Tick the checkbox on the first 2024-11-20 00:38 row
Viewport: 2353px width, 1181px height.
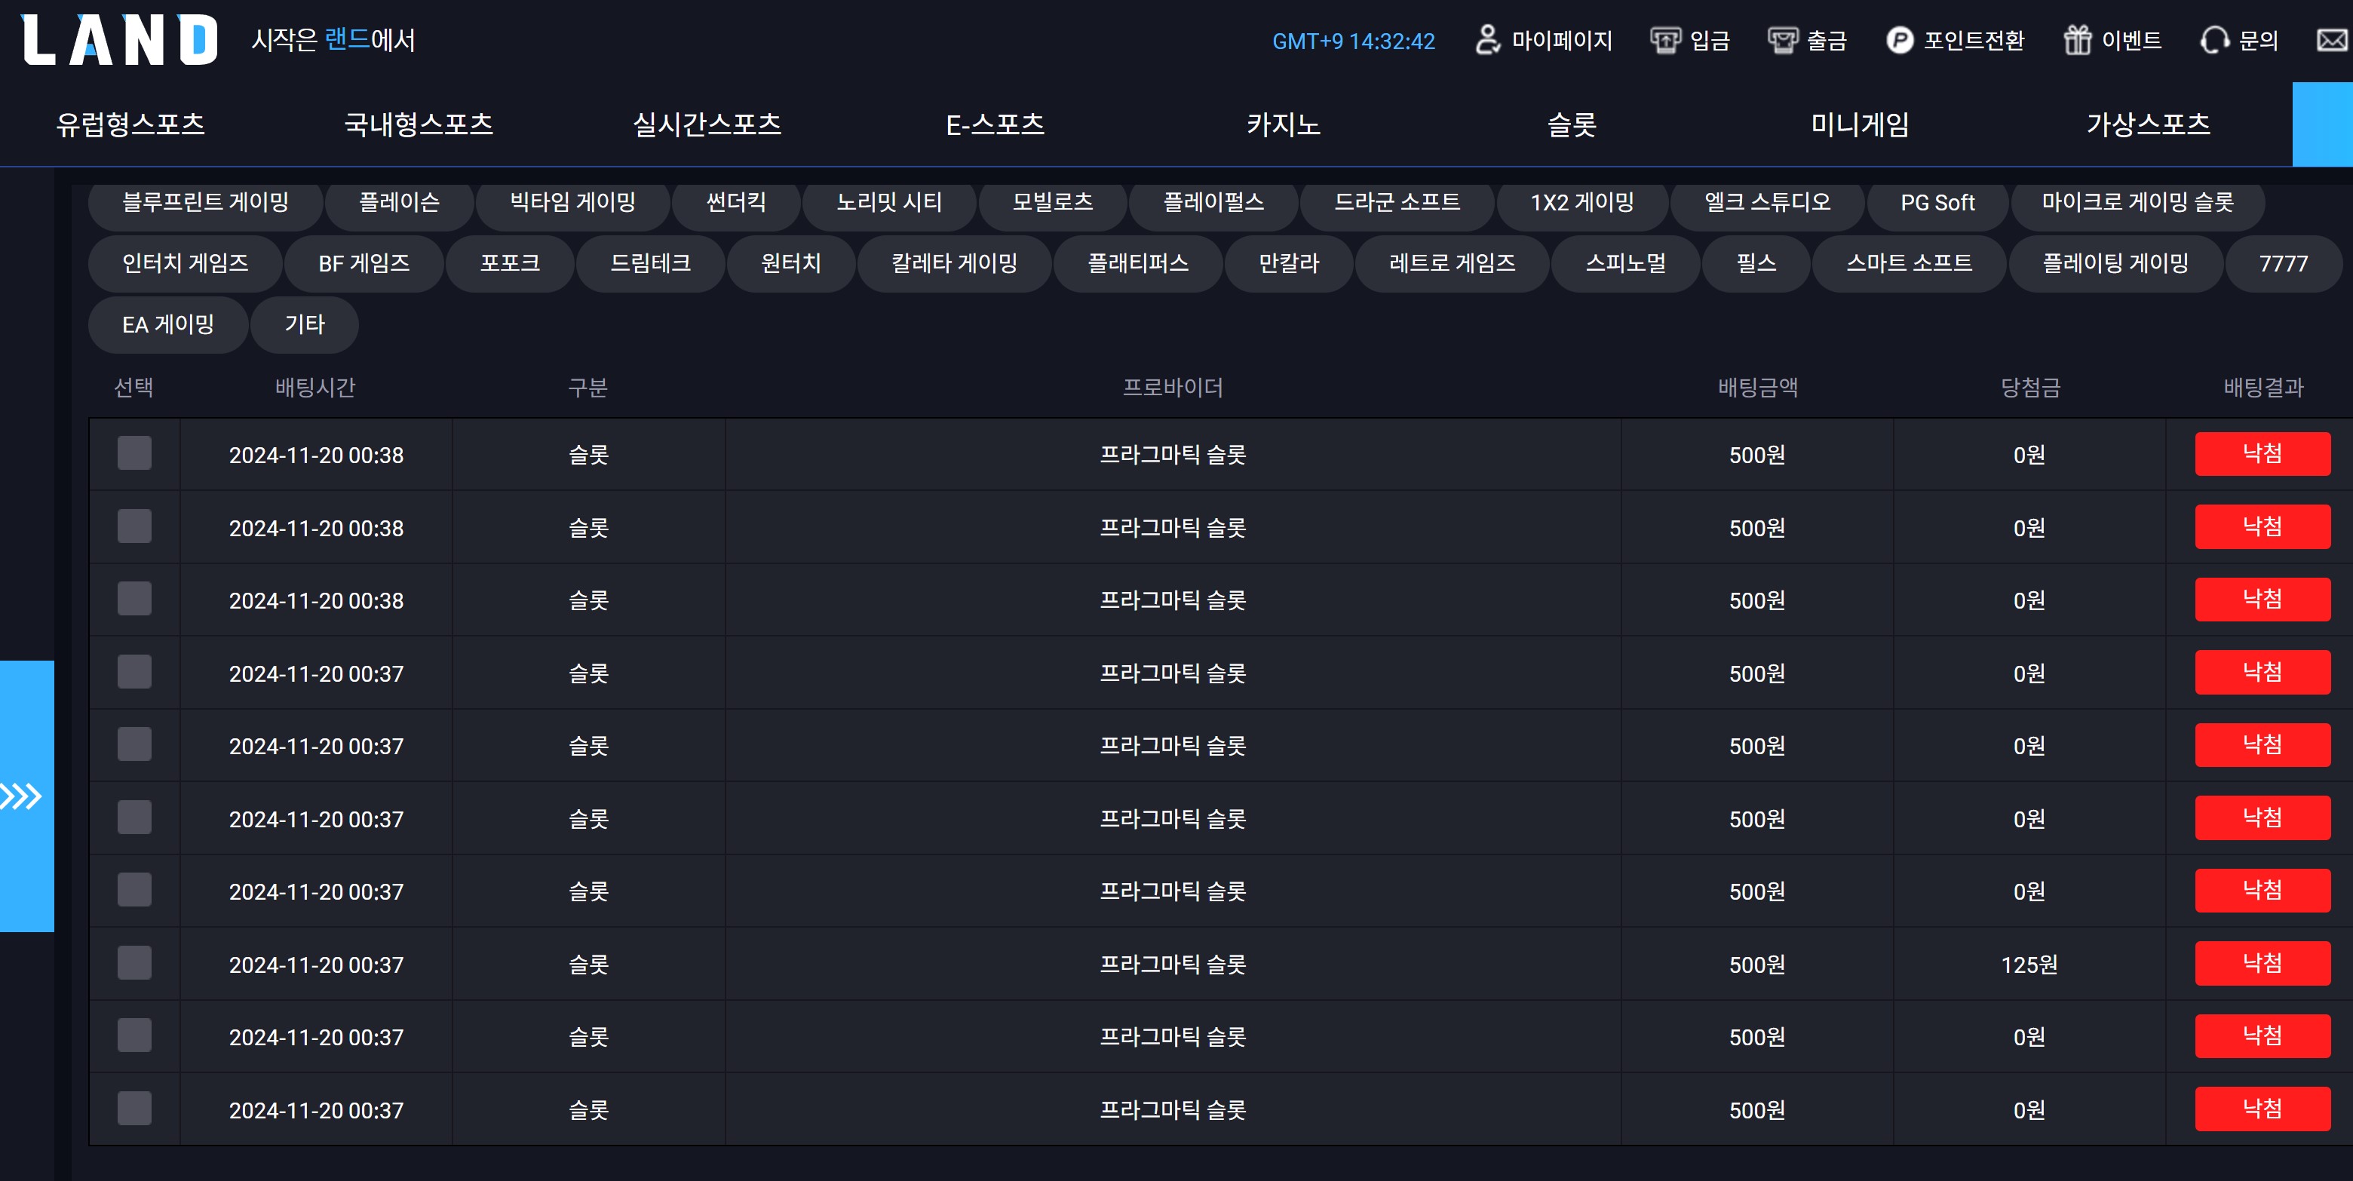[x=134, y=453]
